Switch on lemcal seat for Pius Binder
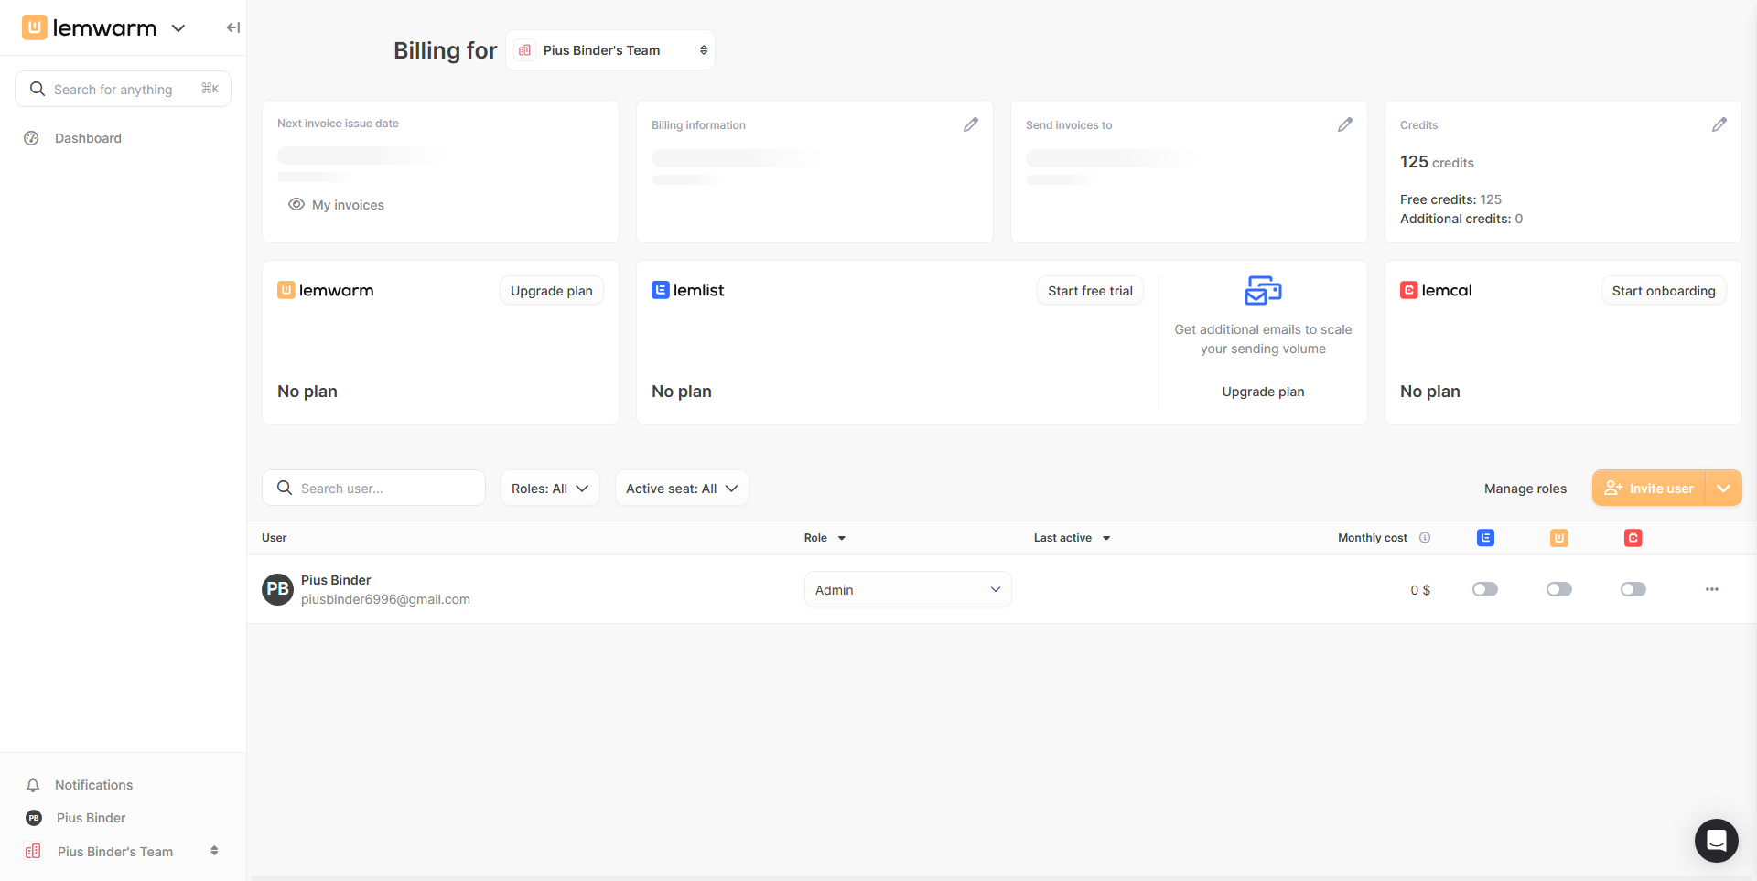The height and width of the screenshot is (881, 1757). pyautogui.click(x=1633, y=589)
